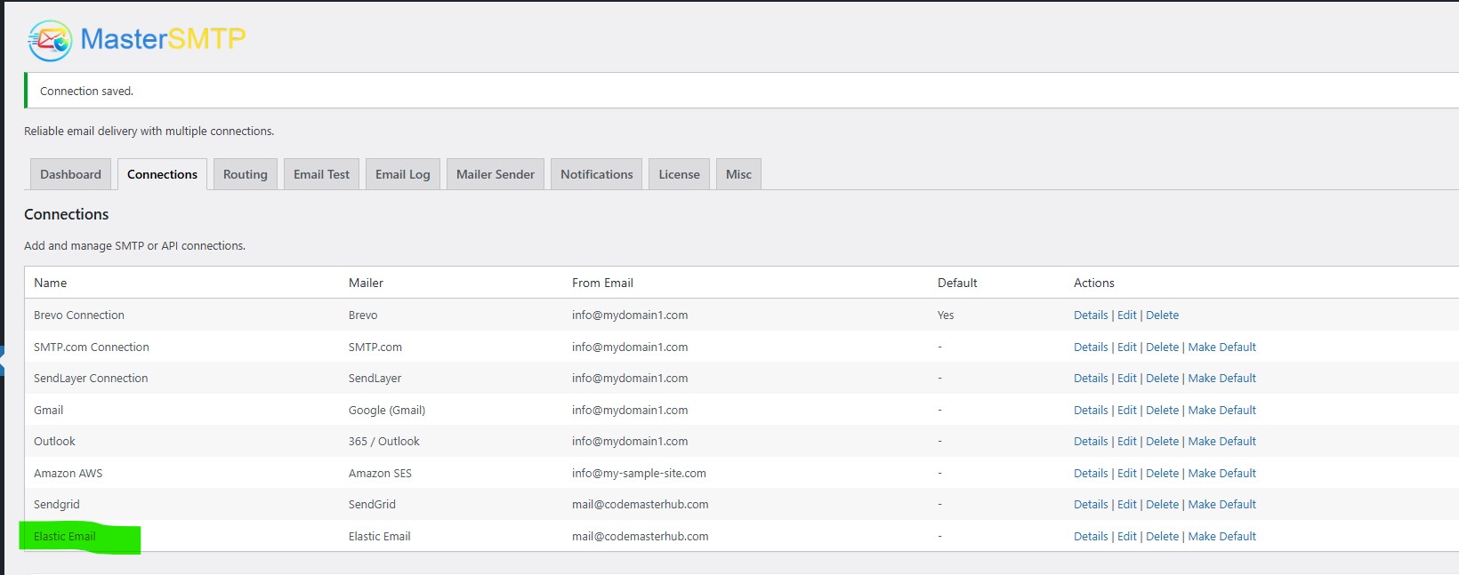Make Amazon AWS the default connection
The image size is (1459, 575).
click(1221, 474)
